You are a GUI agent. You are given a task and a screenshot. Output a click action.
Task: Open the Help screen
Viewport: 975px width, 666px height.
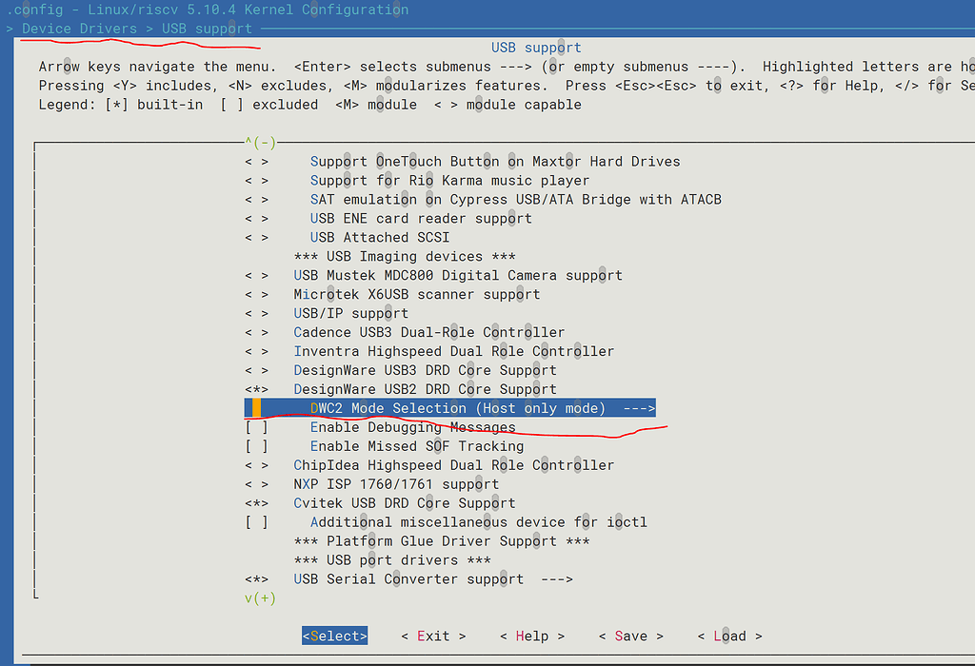(531, 636)
